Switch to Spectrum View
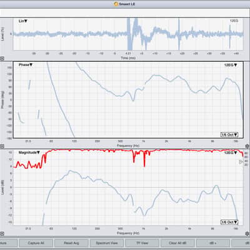The image size is (250, 250). 107,243
